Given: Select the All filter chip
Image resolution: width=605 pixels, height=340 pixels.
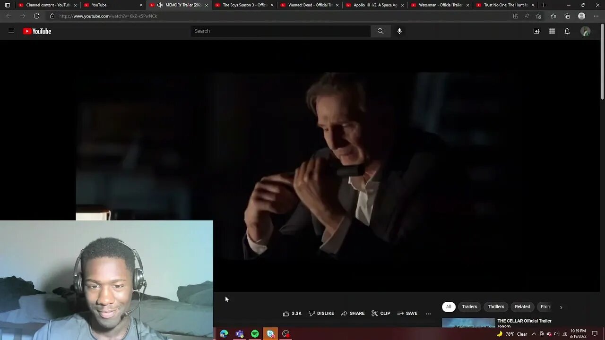Looking at the screenshot, I should 449,307.
